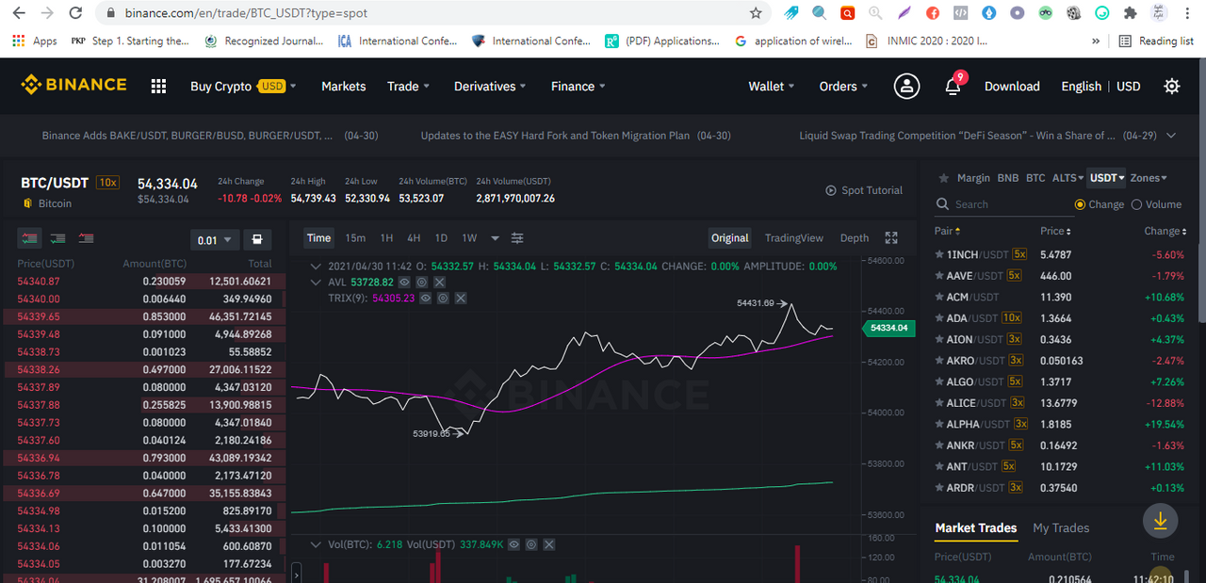Image resolution: width=1206 pixels, height=583 pixels.
Task: Click the Binance logo
Action: tap(73, 85)
